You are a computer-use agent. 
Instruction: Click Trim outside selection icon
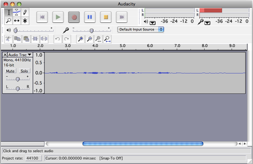pyautogui.click(x=35, y=39)
